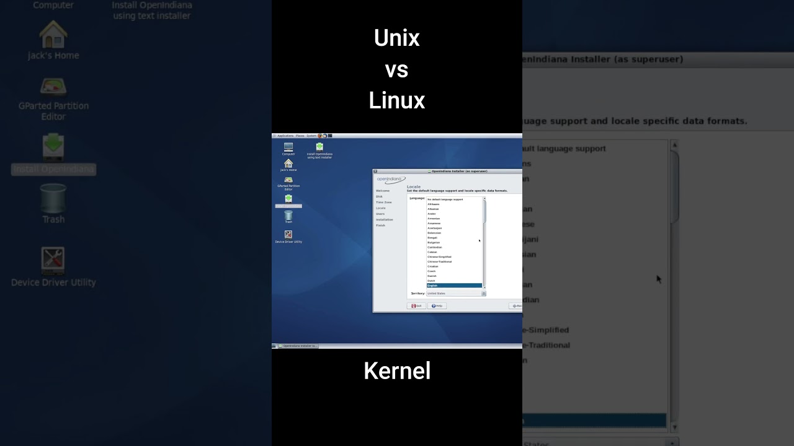Click the Disk step in installer sidebar
The height and width of the screenshot is (446, 794).
pyautogui.click(x=379, y=196)
